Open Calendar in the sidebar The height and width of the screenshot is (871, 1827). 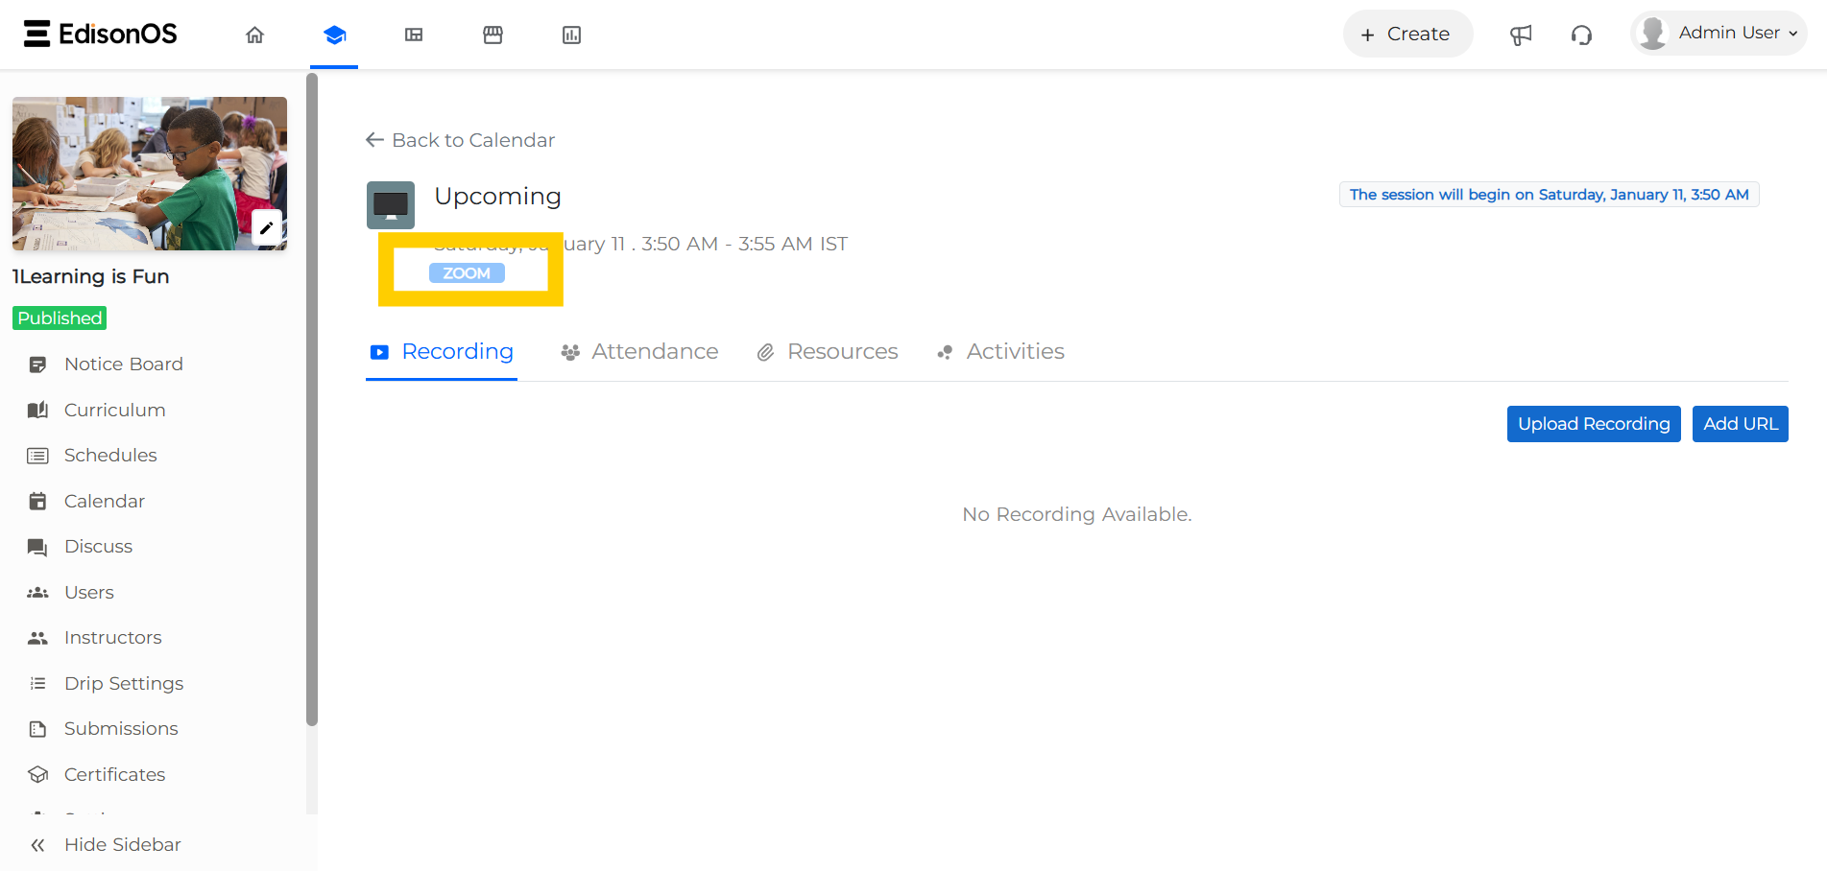point(105,501)
